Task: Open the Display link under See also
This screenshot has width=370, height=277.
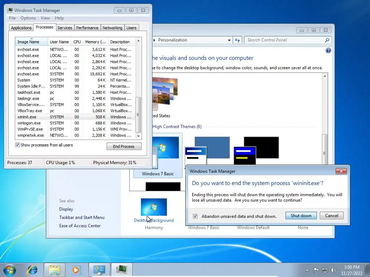Action: 66,209
